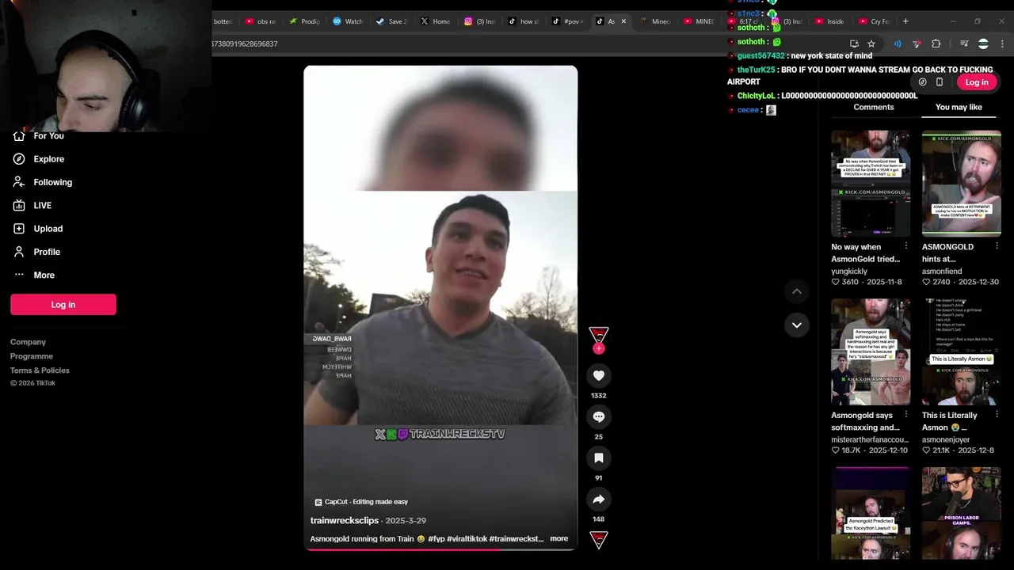Expand Programme footer section
This screenshot has width=1014, height=570.
(32, 356)
